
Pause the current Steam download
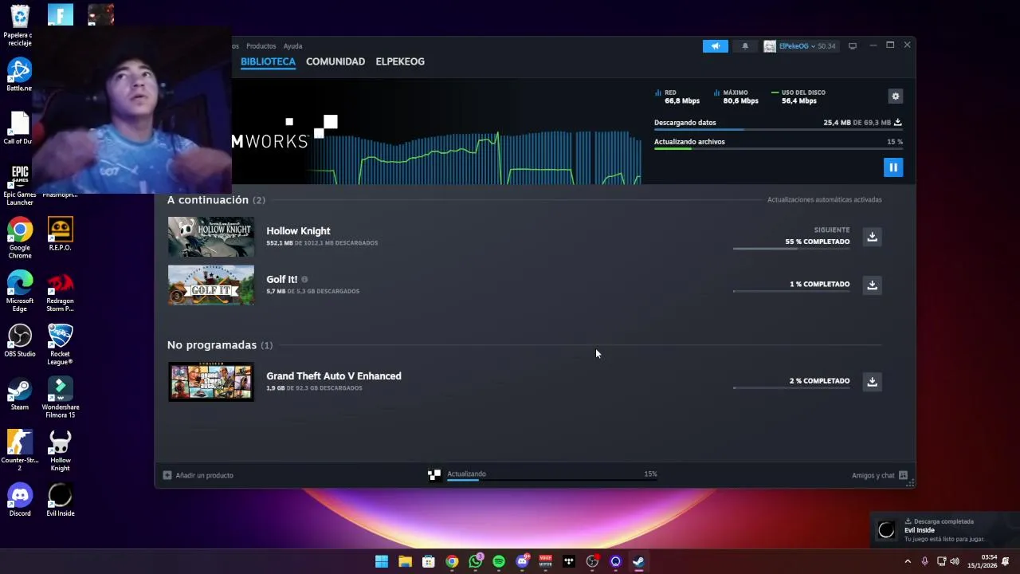[x=892, y=167]
